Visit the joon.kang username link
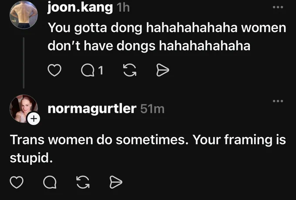 click(x=81, y=8)
